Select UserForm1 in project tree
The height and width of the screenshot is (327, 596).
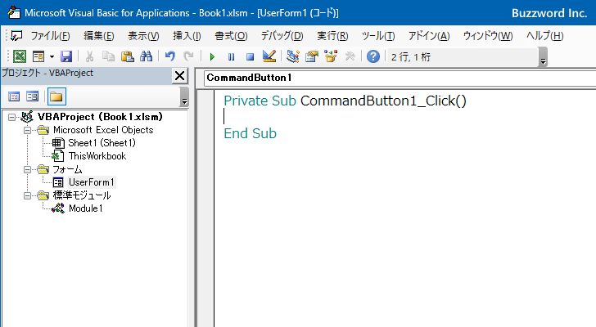tap(91, 182)
